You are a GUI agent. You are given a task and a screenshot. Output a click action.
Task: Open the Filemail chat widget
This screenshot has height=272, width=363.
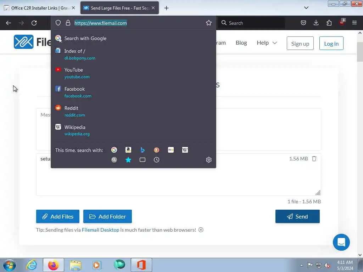[341, 242]
